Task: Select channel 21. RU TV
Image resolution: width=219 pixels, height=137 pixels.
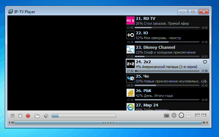Action: pyautogui.click(x=168, y=22)
